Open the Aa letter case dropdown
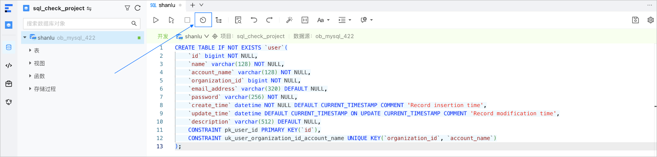 (x=323, y=20)
